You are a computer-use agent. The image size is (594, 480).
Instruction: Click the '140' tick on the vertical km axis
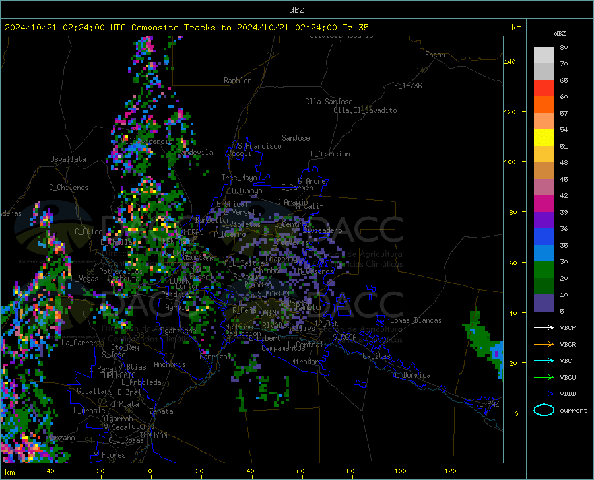pos(510,61)
